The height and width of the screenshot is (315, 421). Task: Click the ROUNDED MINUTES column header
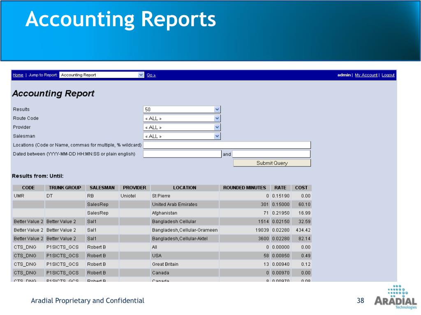pyautogui.click(x=245, y=188)
